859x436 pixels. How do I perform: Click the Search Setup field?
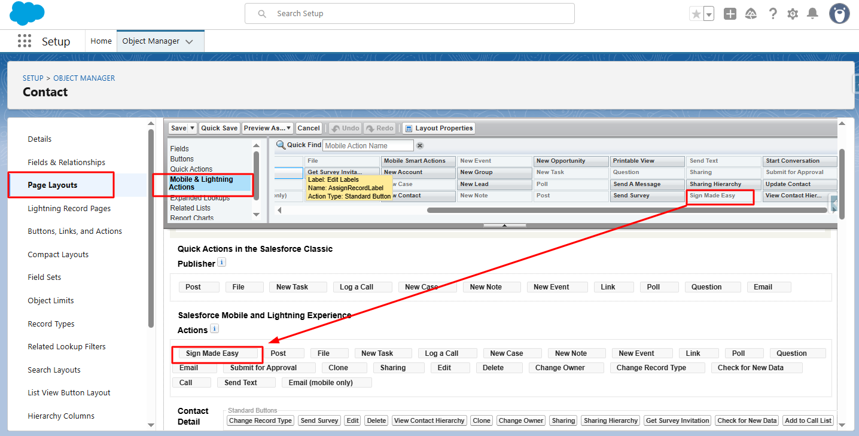click(410, 13)
